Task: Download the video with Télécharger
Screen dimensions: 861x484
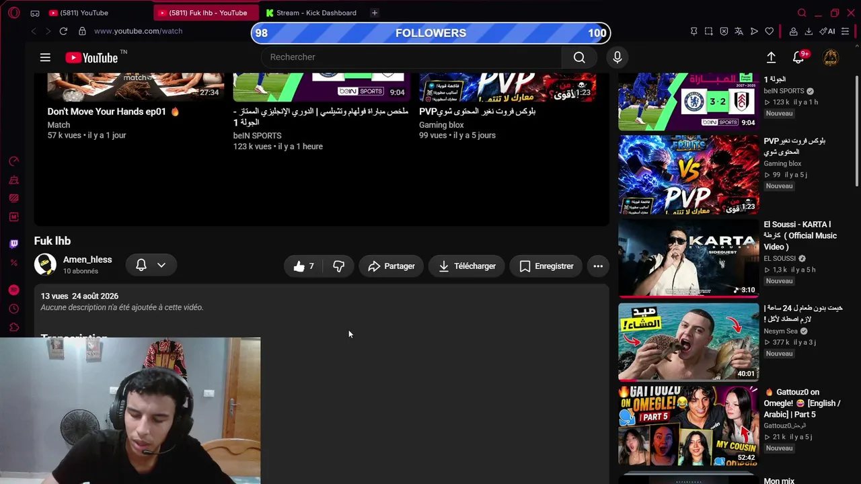Action: click(467, 266)
